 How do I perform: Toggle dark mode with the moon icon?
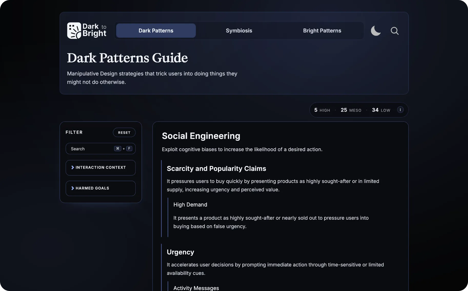pyautogui.click(x=375, y=31)
